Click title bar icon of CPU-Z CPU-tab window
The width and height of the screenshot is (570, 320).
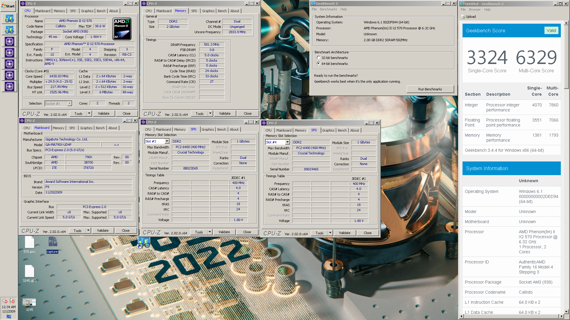[x=23, y=4]
